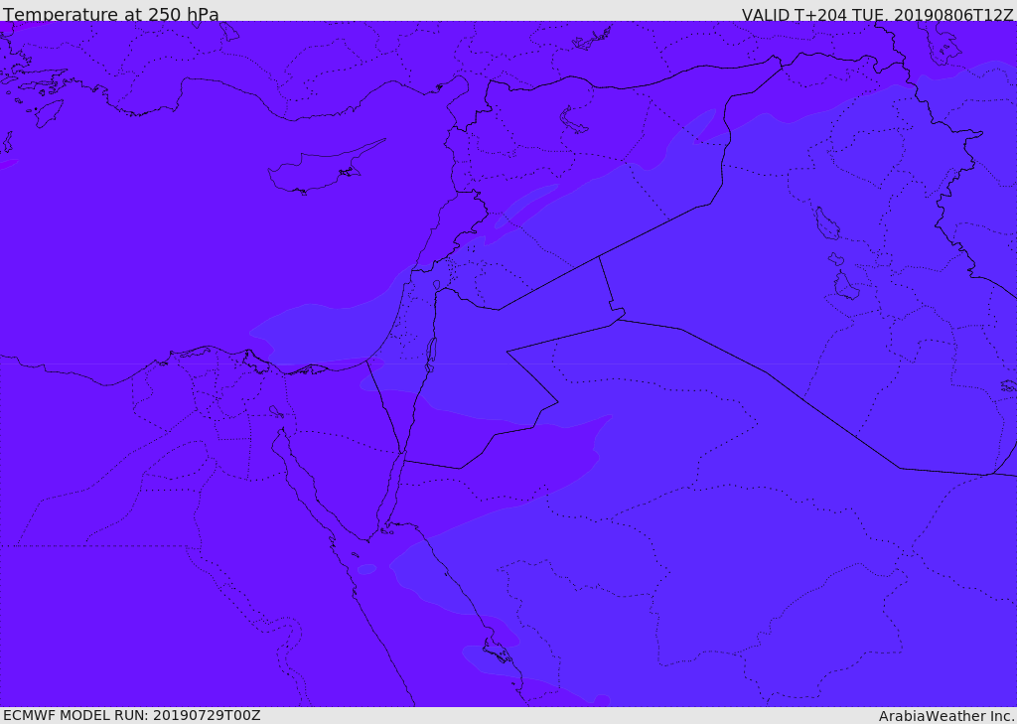1017x724 pixels.
Task: Click the Dead Sea outline on the map
Action: [431, 355]
